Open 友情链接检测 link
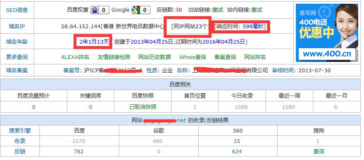364x160 pixels. click(x=114, y=57)
